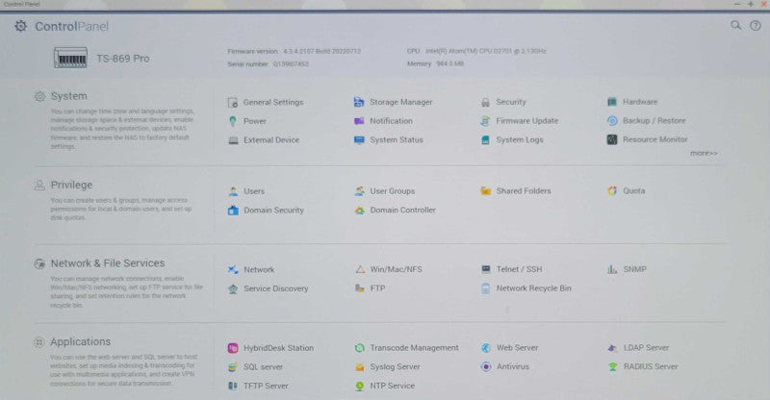Open Security lock icon

coord(485,102)
